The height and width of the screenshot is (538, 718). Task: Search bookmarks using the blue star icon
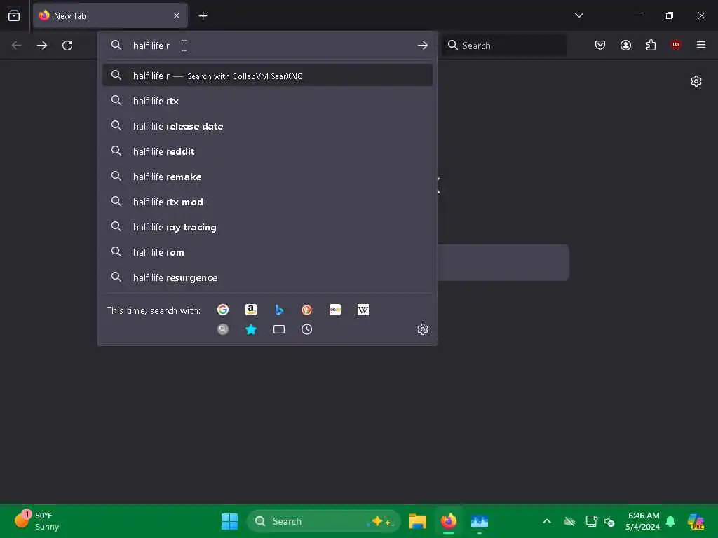click(251, 329)
